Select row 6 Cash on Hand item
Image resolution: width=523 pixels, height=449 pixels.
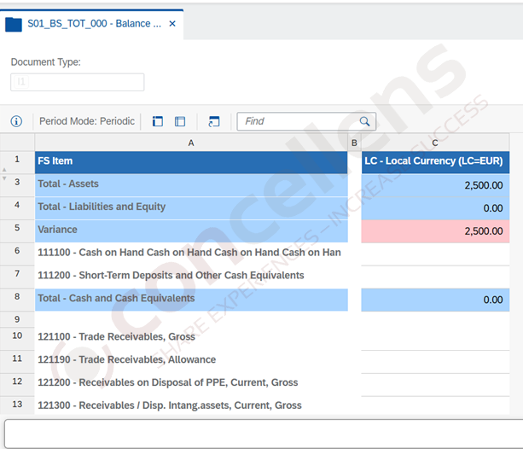click(x=189, y=253)
